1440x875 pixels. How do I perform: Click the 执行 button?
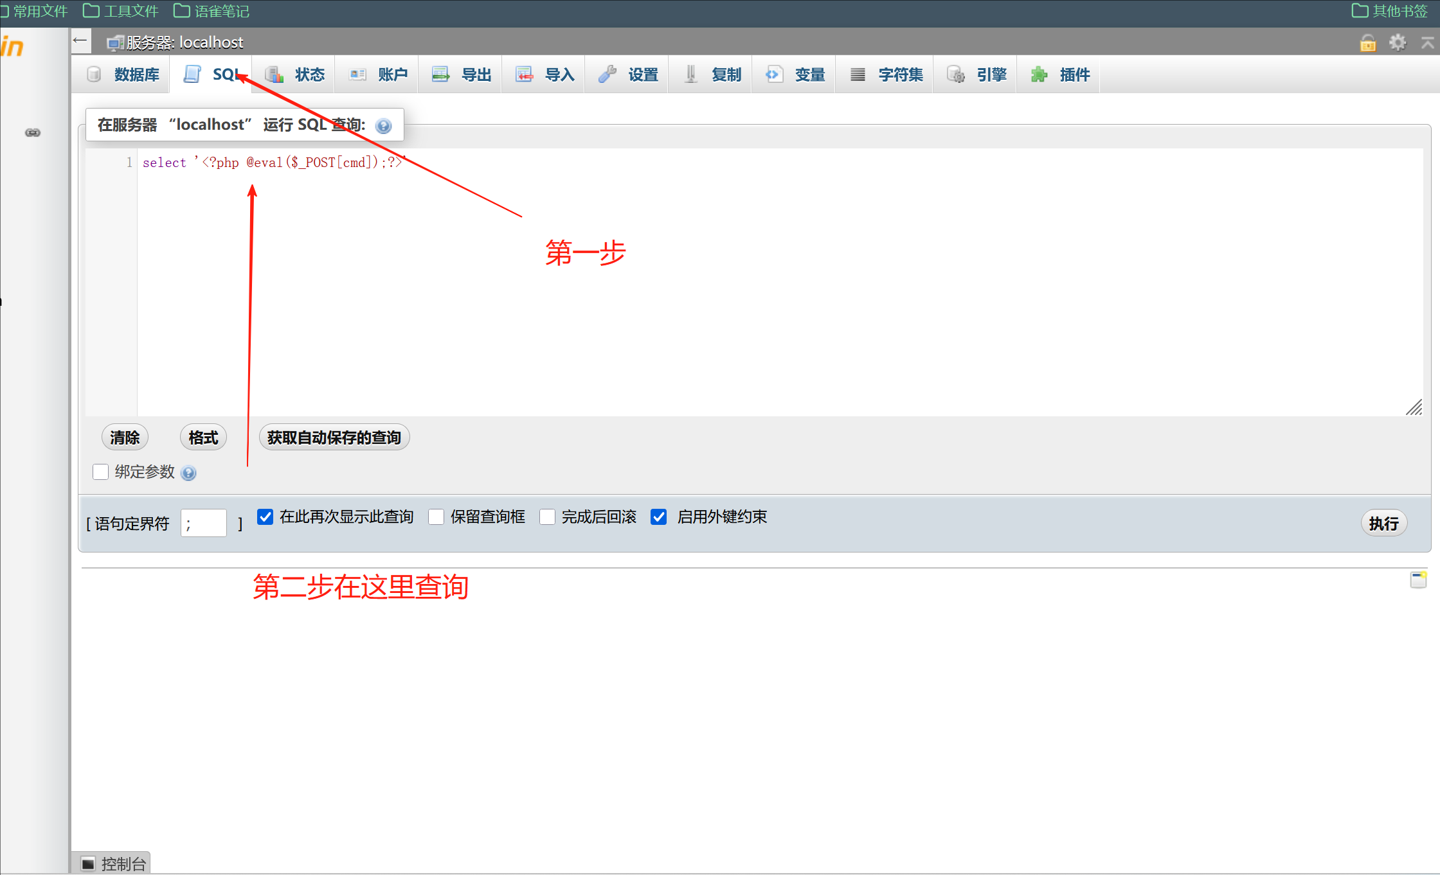[1384, 523]
